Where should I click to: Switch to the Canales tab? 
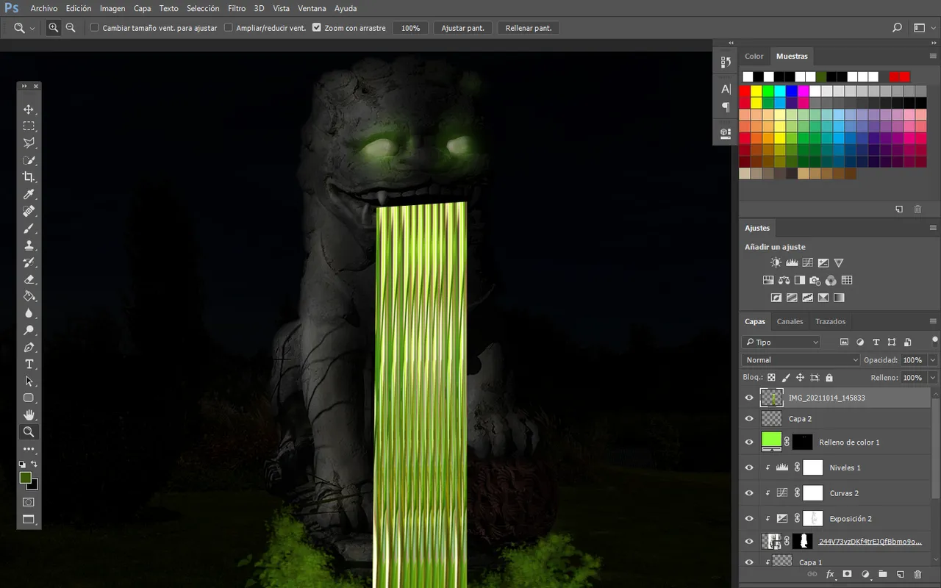tap(790, 322)
